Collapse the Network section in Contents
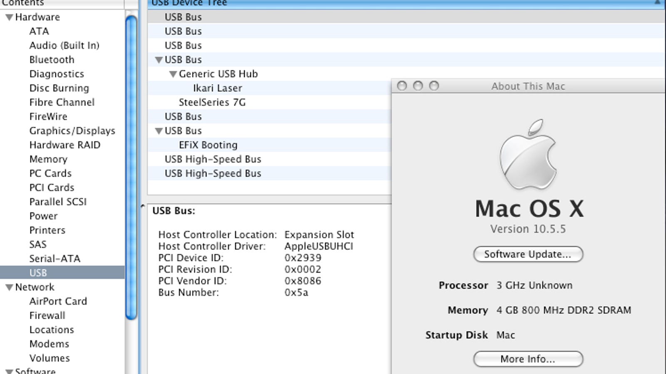Screen dimensions: 666x374 pyautogui.click(x=9, y=288)
